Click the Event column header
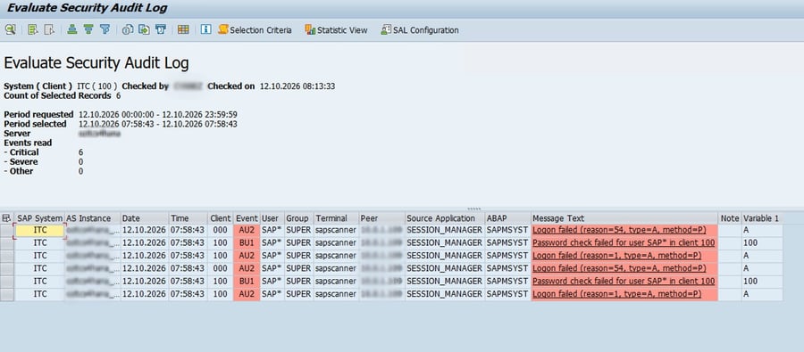The height and width of the screenshot is (352, 804). click(x=247, y=218)
